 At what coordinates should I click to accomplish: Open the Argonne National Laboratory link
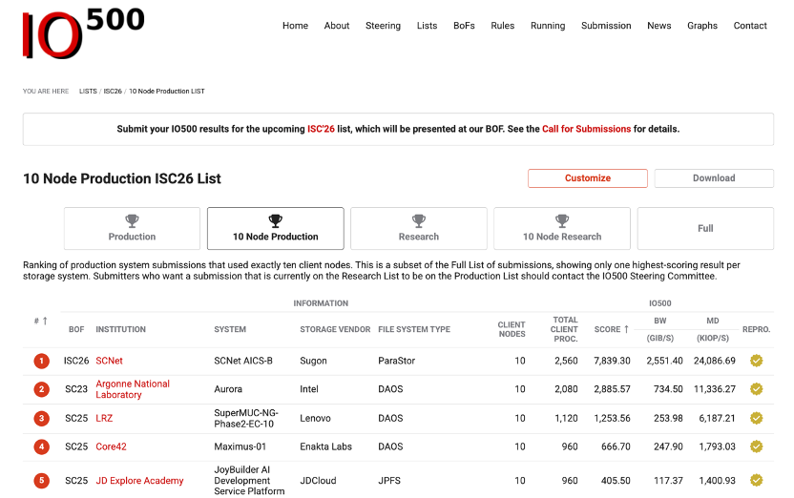[133, 389]
